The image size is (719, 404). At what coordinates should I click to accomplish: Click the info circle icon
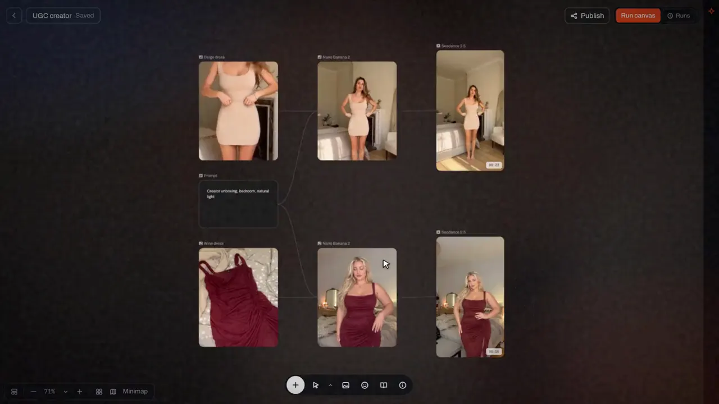(403, 385)
